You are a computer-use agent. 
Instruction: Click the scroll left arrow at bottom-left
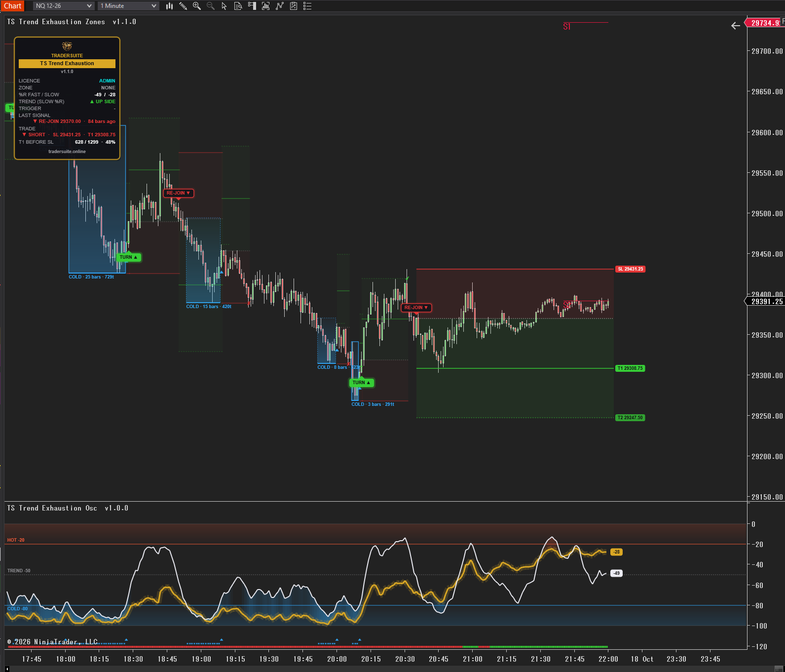[x=6, y=669]
